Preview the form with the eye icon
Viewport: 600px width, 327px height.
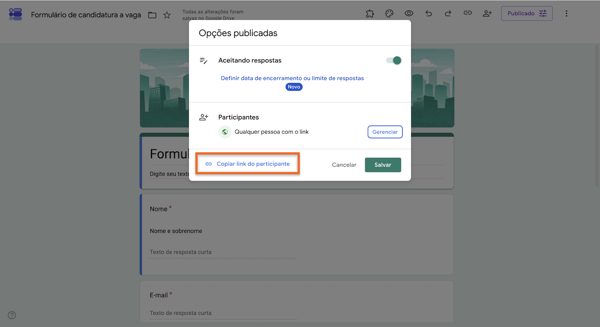409,14
